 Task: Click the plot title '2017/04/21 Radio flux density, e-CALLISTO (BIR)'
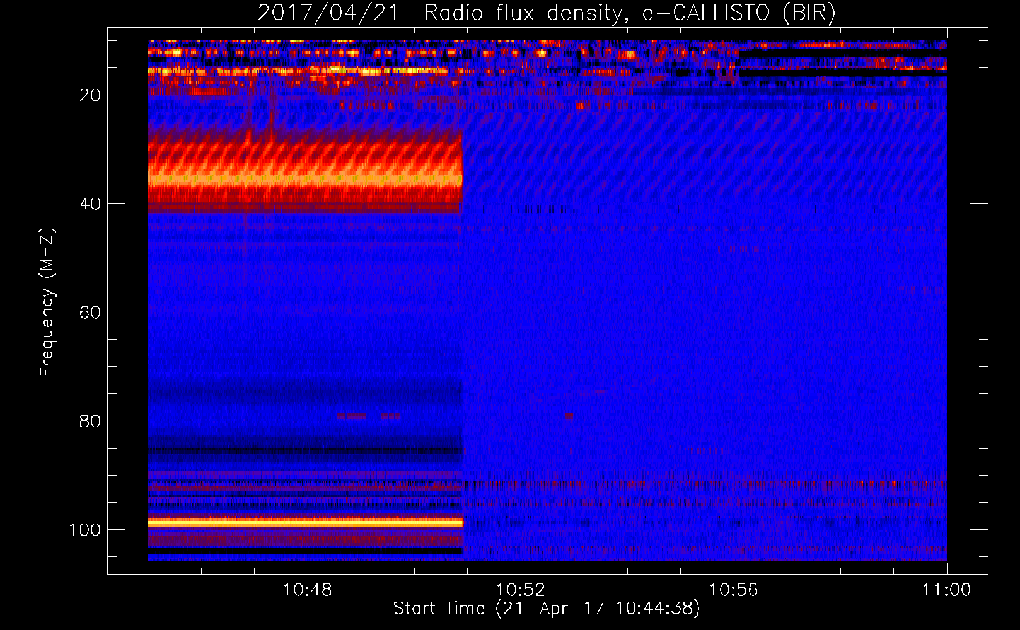tap(547, 13)
